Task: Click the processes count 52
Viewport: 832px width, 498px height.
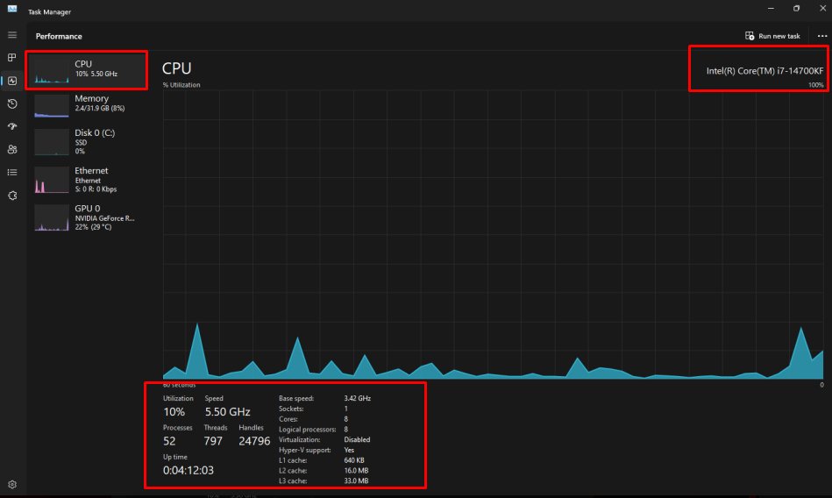Action: [169, 441]
